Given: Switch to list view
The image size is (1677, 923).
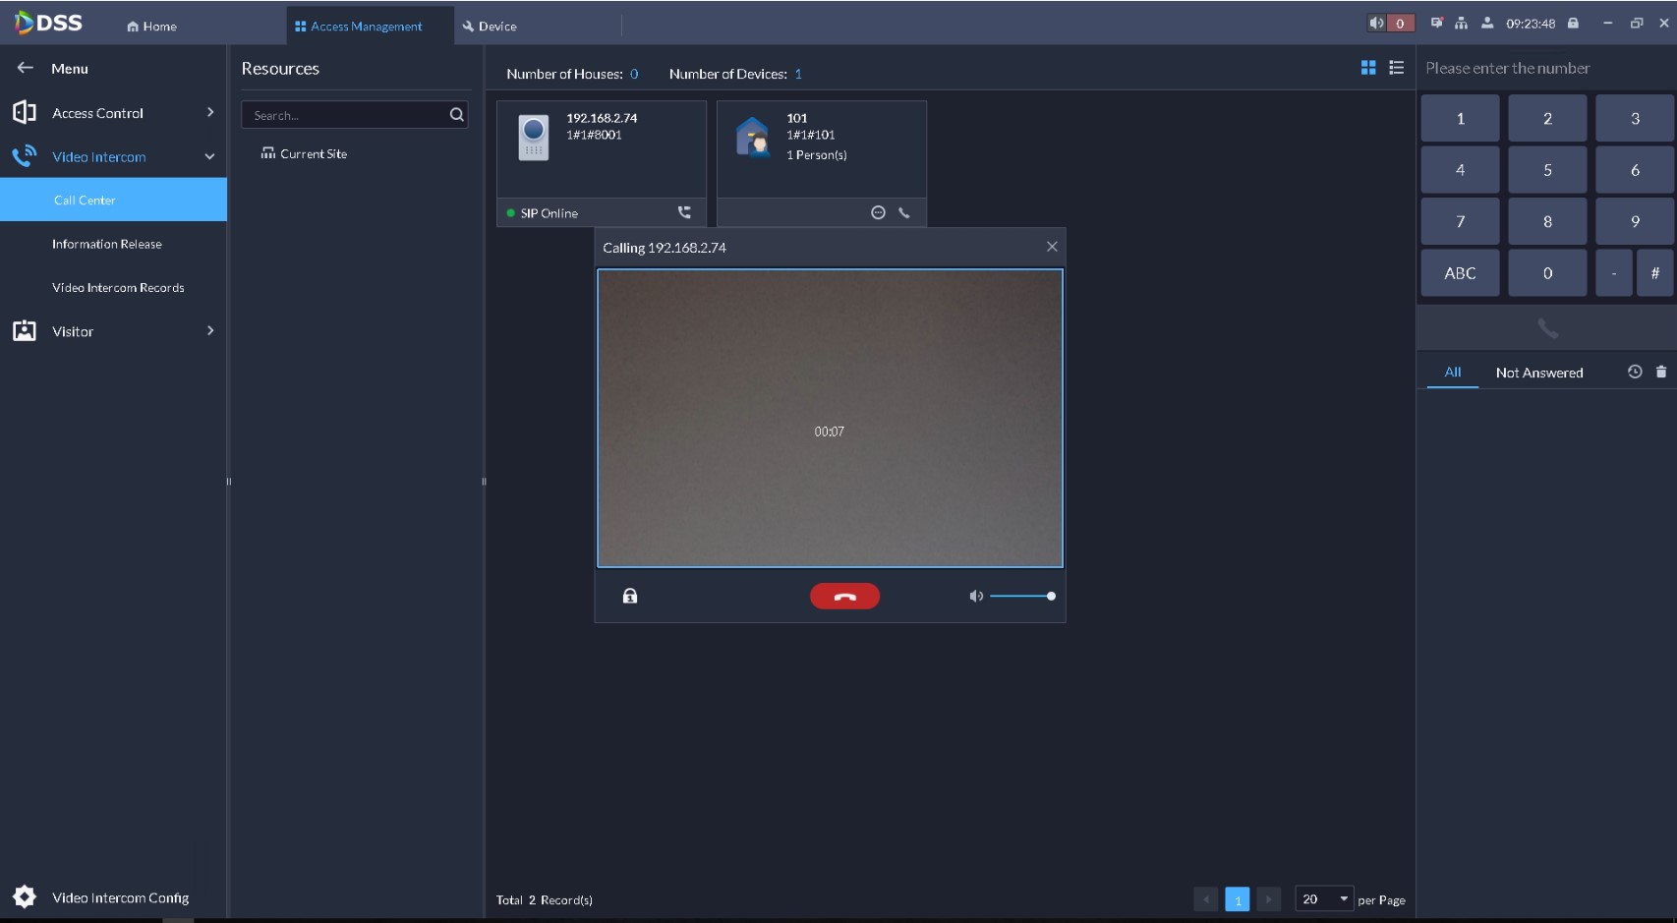Looking at the screenshot, I should tap(1396, 68).
